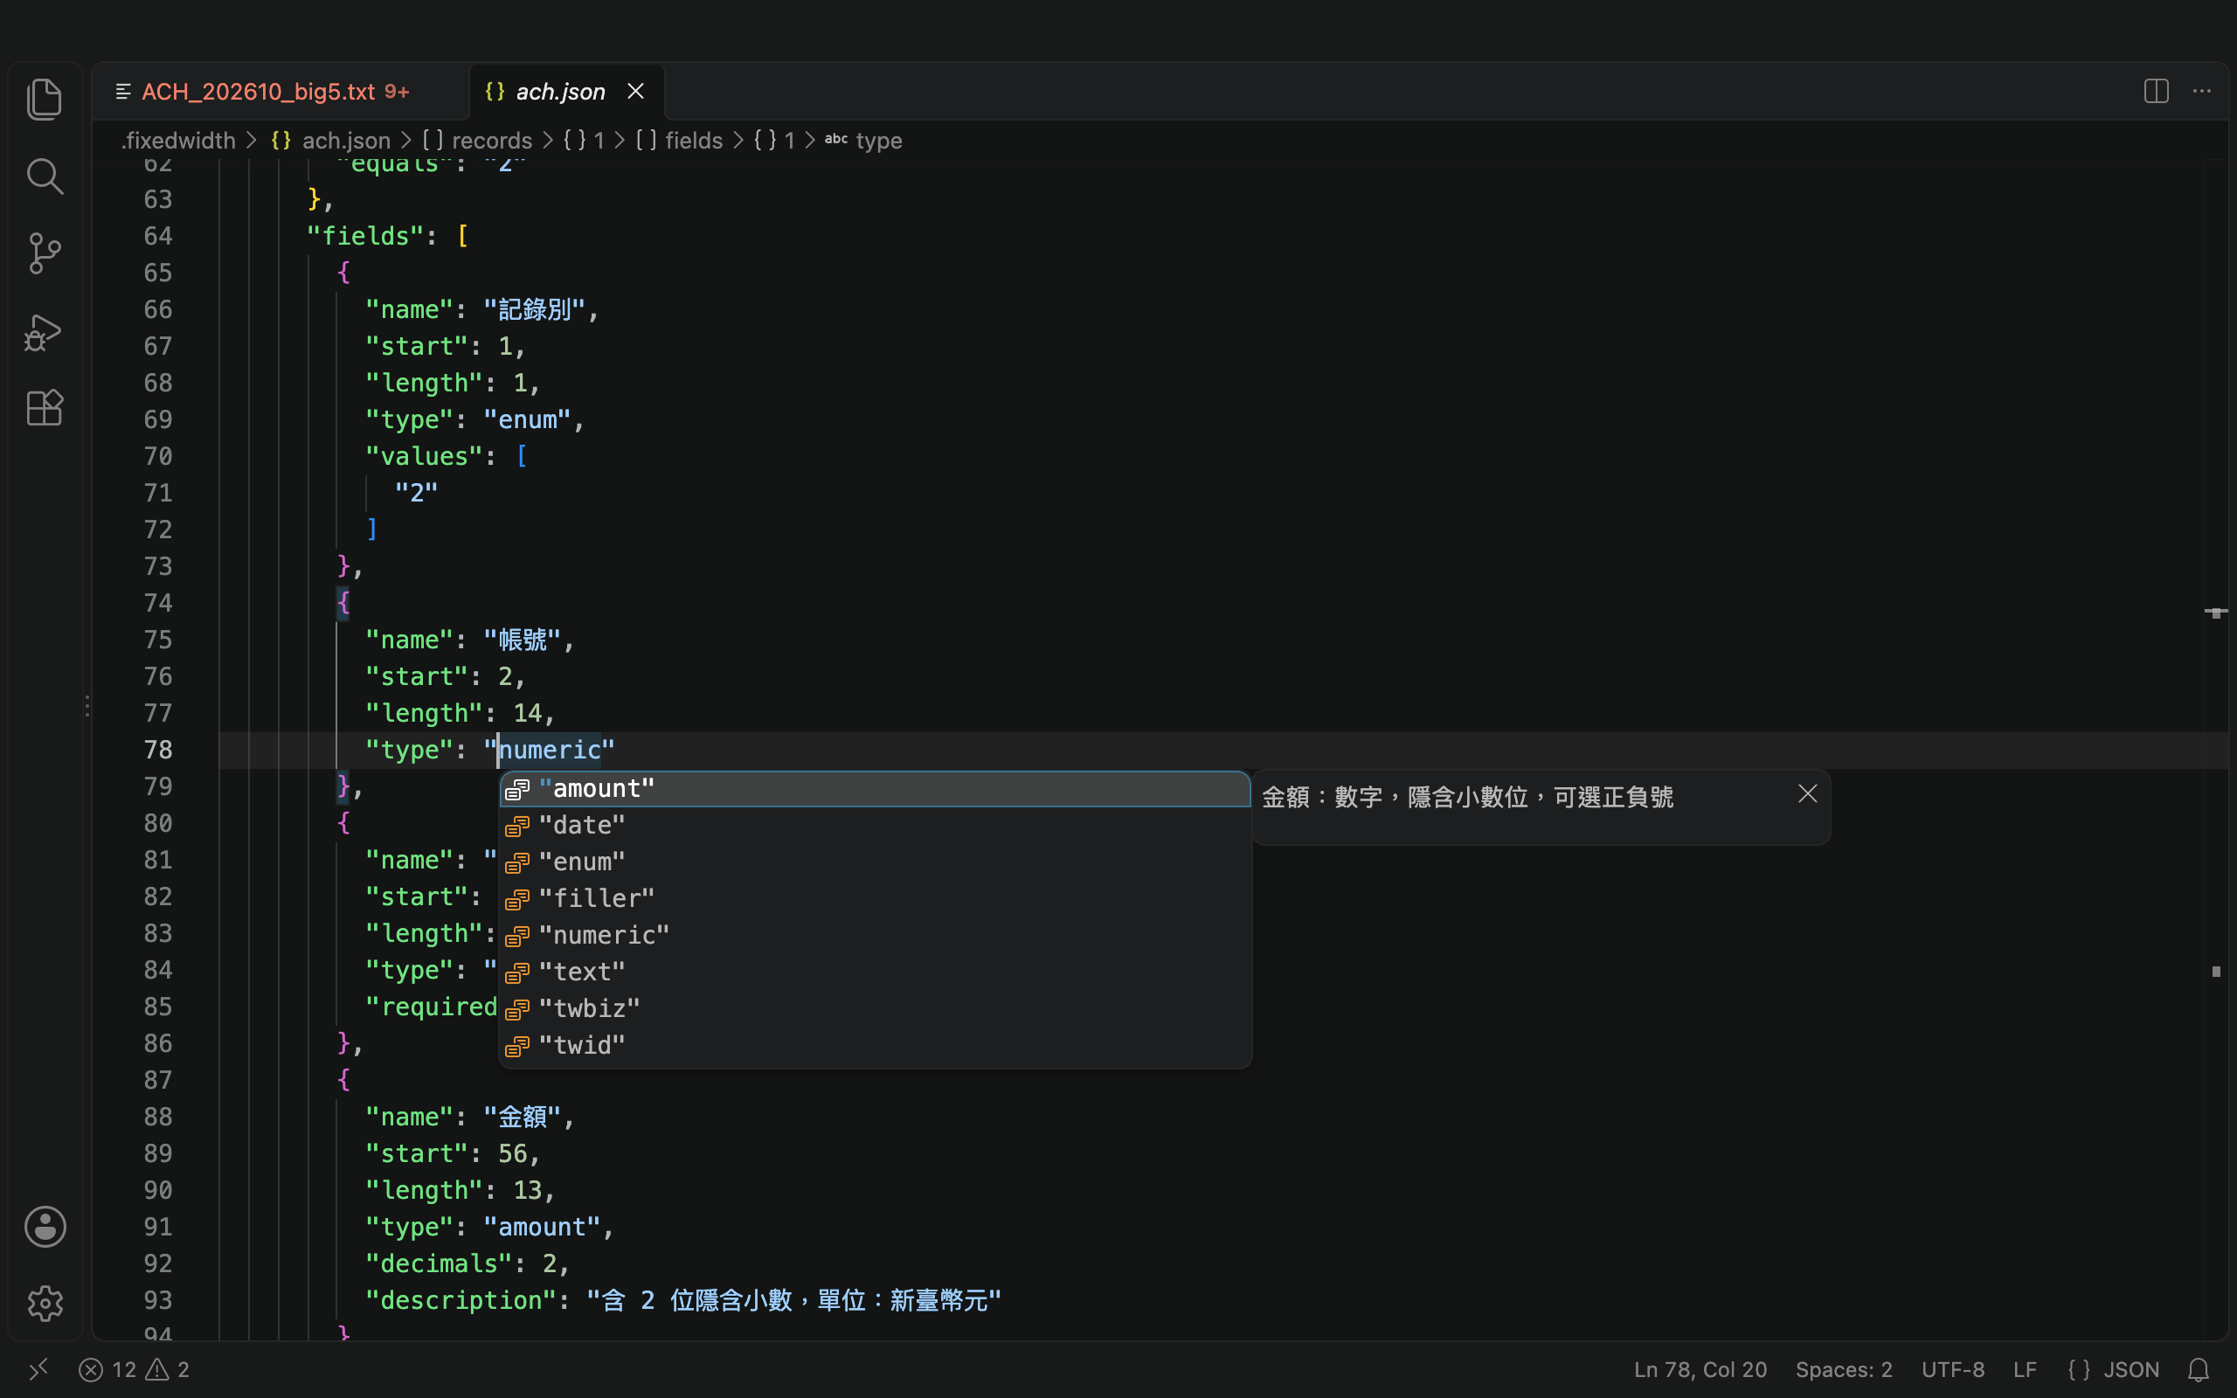Screen dimensions: 2237x1398
Task: Open the Source Control panel
Action: click(45, 253)
